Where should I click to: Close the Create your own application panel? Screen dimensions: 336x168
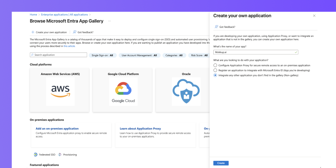[x=314, y=16]
